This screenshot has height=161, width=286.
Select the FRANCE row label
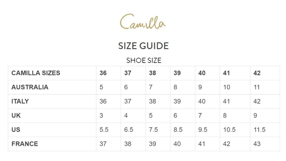[25, 144]
